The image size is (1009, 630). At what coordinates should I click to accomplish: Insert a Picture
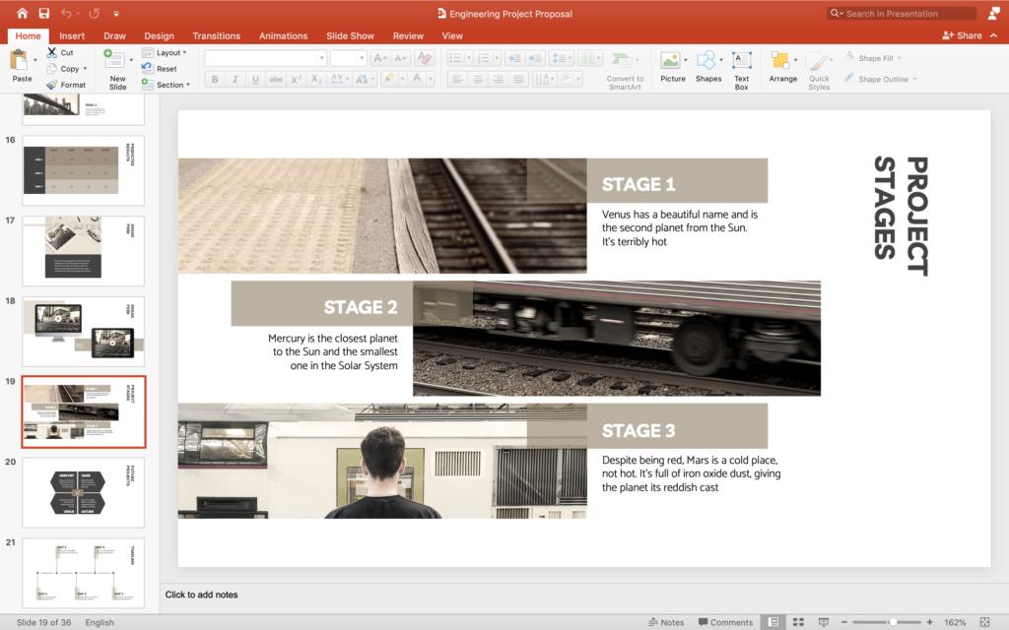[672, 66]
